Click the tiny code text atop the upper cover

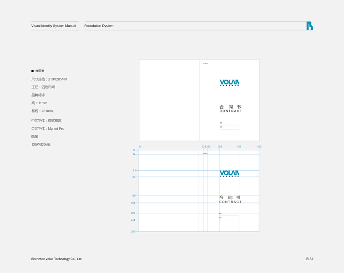tap(206, 63)
